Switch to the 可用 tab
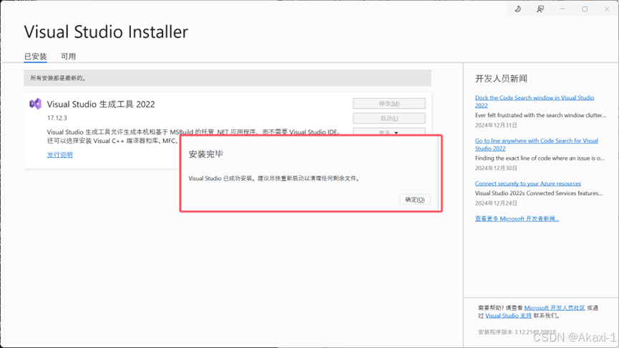The image size is (619, 348). 68,56
